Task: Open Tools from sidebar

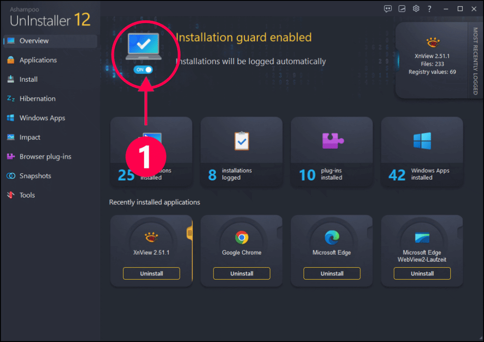Action: (x=27, y=195)
